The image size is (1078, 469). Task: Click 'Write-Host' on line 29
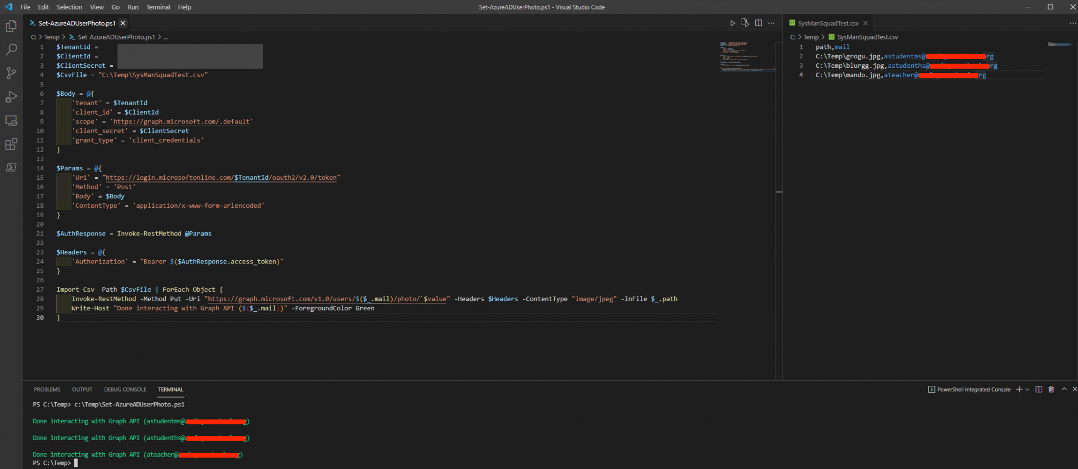tap(91, 309)
